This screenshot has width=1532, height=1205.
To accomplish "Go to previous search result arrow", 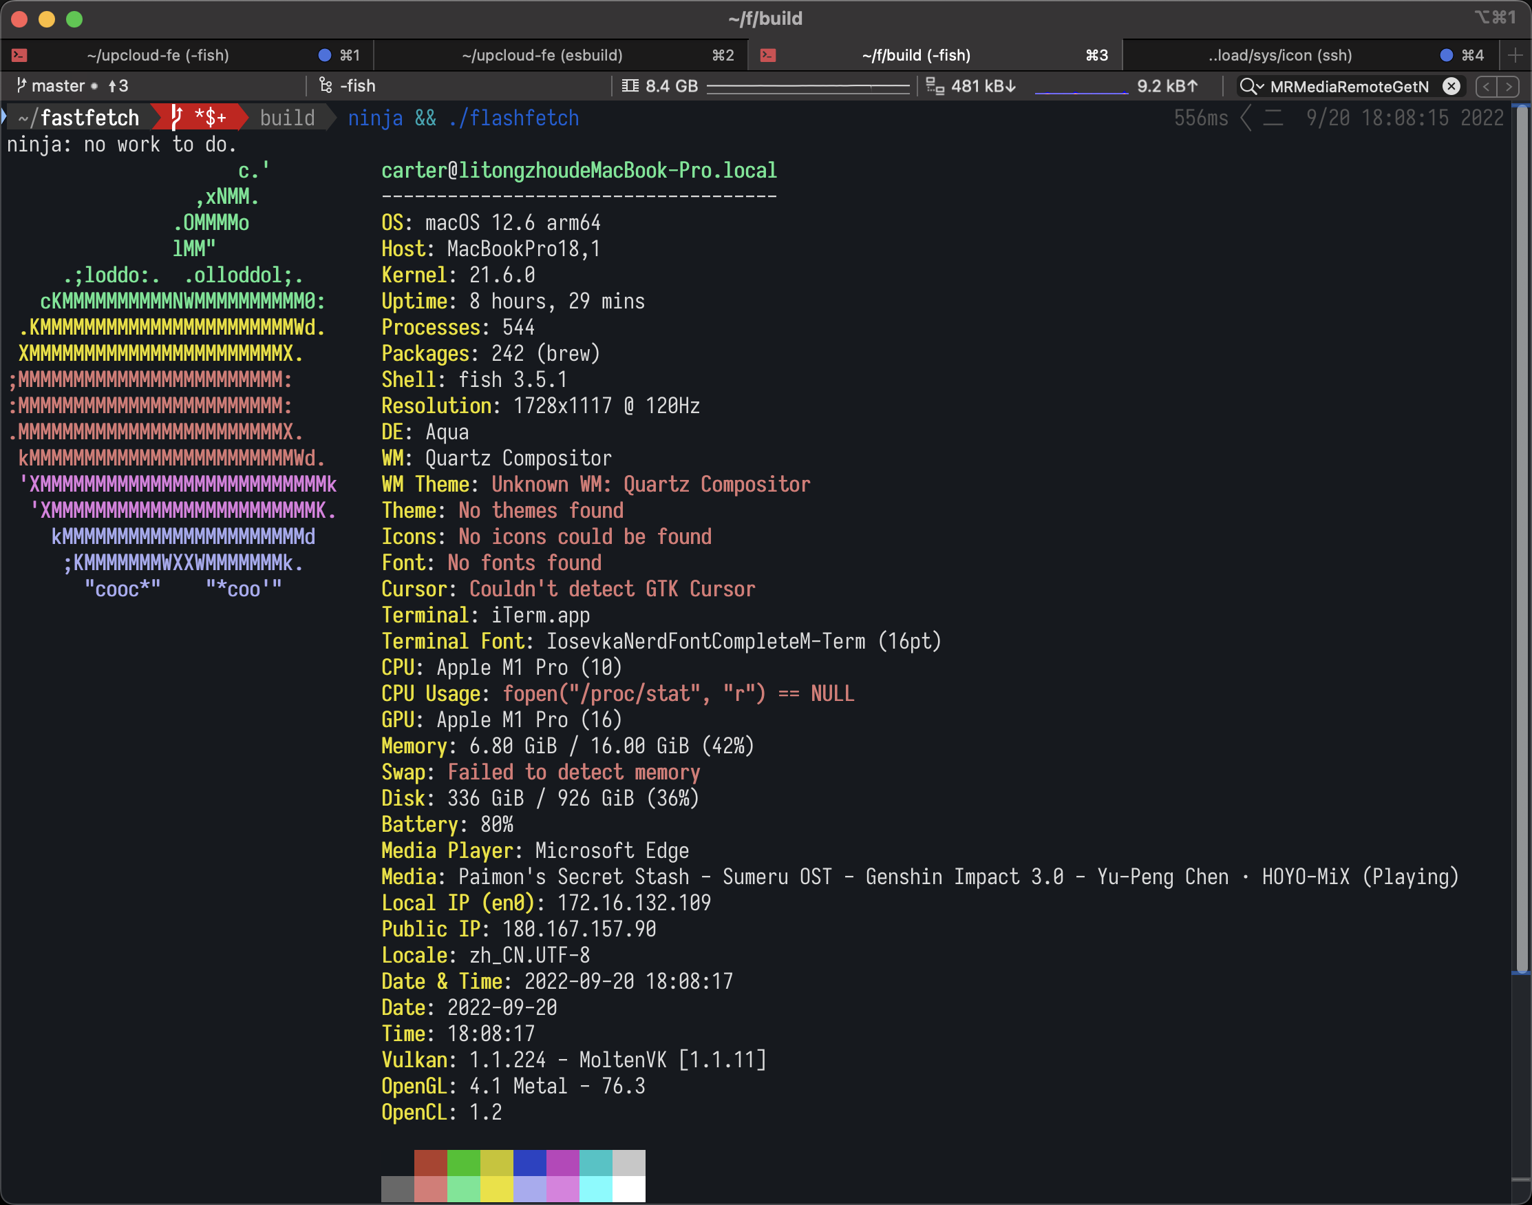I will 1486,86.
